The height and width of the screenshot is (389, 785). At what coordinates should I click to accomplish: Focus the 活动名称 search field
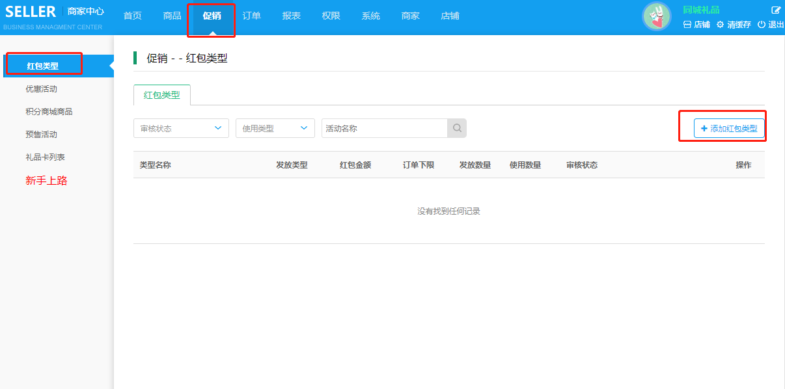384,128
